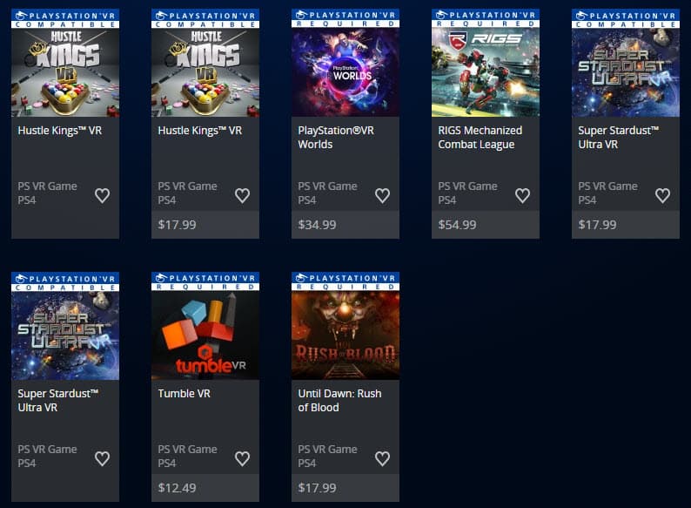Select the $34.99 price for PlayStation VR Worlds
691x508 pixels.
pos(317,225)
